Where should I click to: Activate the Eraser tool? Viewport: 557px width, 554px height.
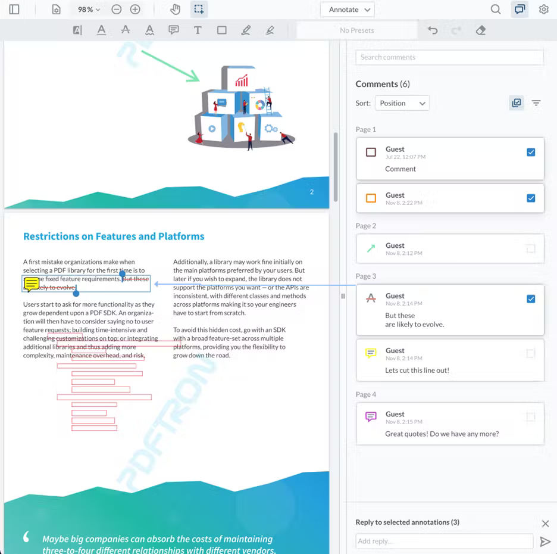[480, 30]
